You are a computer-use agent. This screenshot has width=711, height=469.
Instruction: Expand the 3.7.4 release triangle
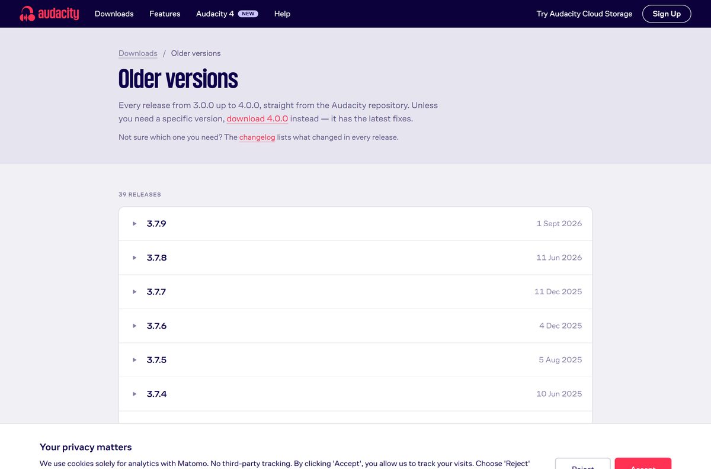click(x=134, y=394)
